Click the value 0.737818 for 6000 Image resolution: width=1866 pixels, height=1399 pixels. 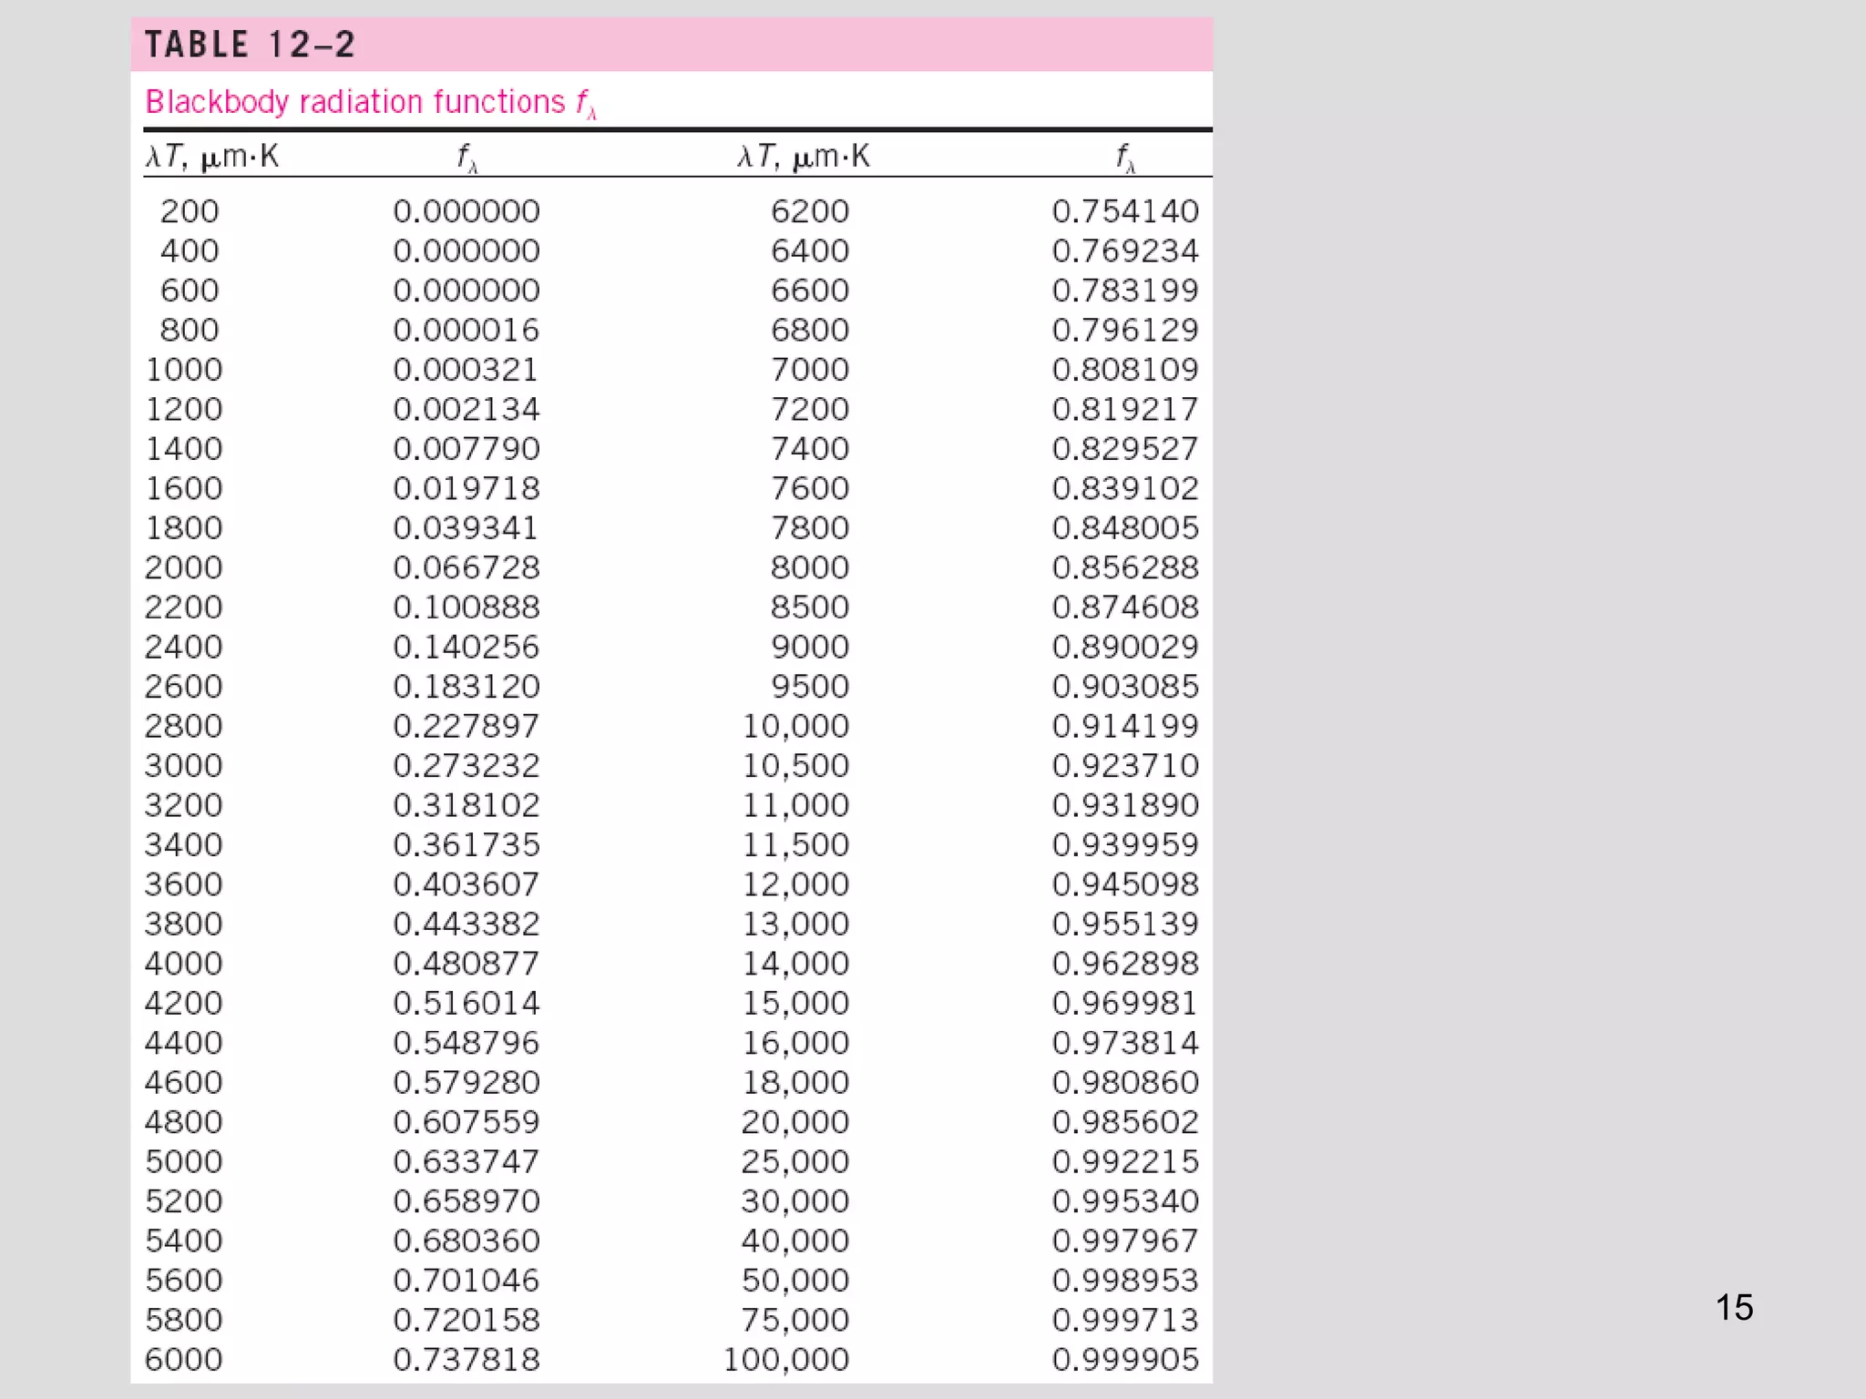[x=466, y=1360]
